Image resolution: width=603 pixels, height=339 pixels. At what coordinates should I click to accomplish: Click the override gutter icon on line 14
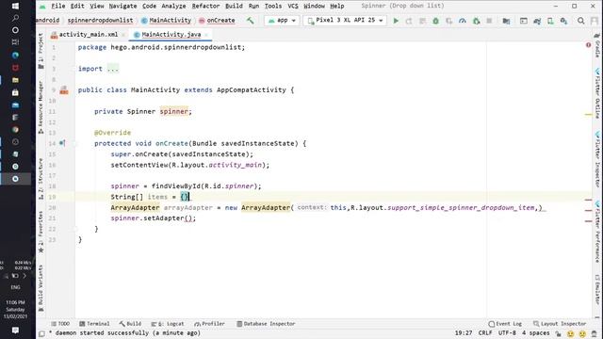tap(62, 143)
